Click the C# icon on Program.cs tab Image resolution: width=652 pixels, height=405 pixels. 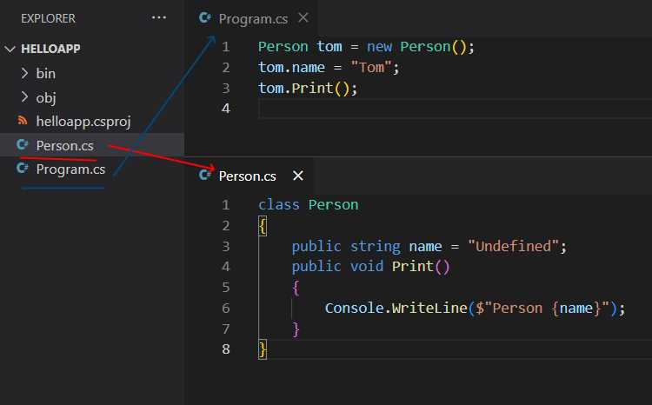pos(204,18)
